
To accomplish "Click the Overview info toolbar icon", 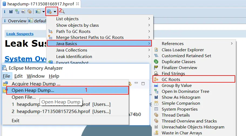I will click(5, 12).
